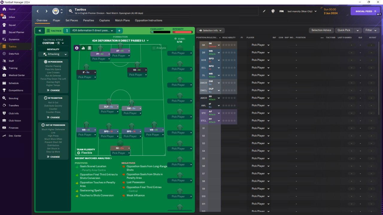Toggle the Analysis overlay on the pitch
383x215 pixels.
click(x=159, y=48)
